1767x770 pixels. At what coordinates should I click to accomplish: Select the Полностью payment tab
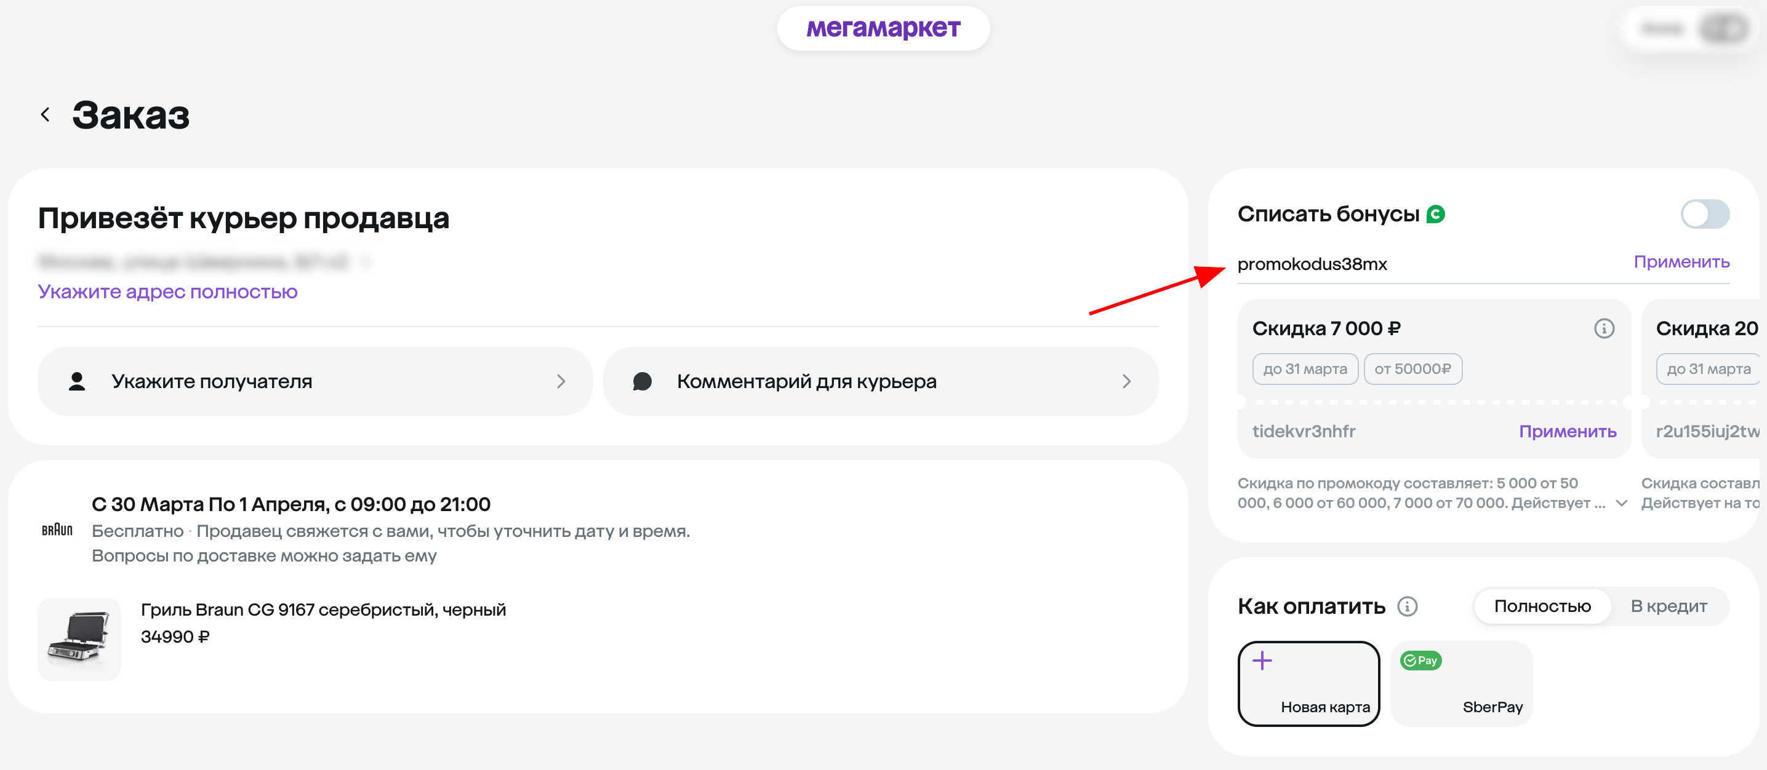pos(1542,606)
